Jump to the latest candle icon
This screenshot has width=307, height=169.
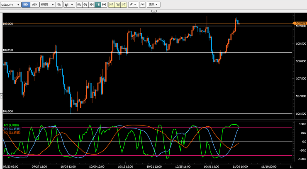click(x=104, y=5)
